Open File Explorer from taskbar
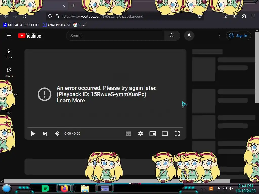This screenshot has width=259, height=194. coord(85,188)
